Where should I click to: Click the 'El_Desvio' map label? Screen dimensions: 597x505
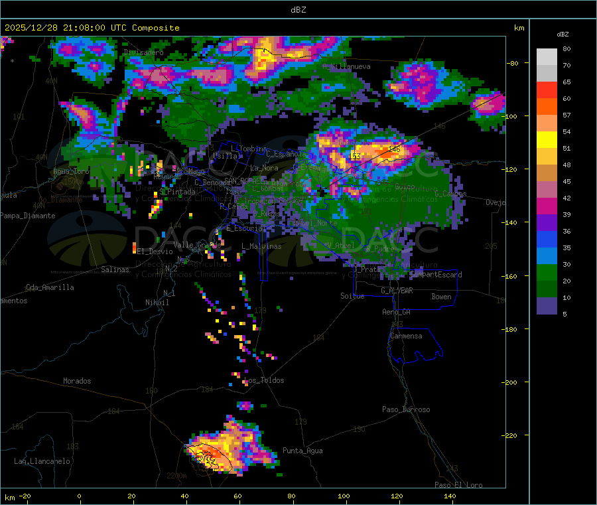point(155,252)
